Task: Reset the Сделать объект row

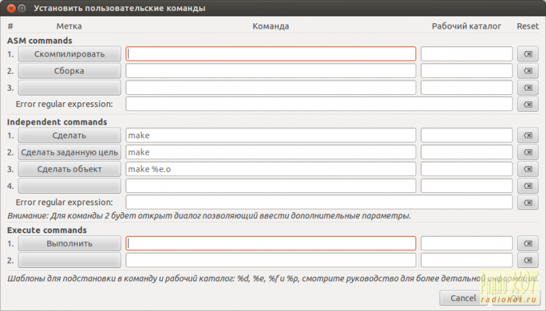Action: point(528,169)
